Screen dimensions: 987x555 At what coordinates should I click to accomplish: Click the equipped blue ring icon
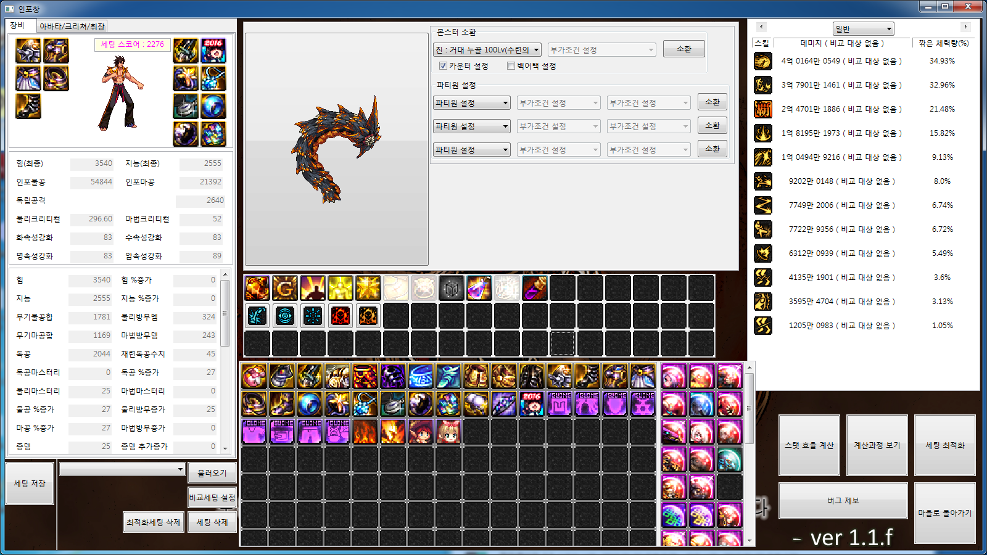(213, 106)
